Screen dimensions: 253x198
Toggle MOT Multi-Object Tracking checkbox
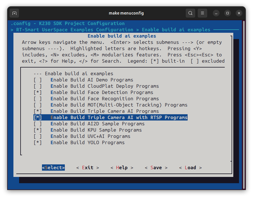[38, 105]
